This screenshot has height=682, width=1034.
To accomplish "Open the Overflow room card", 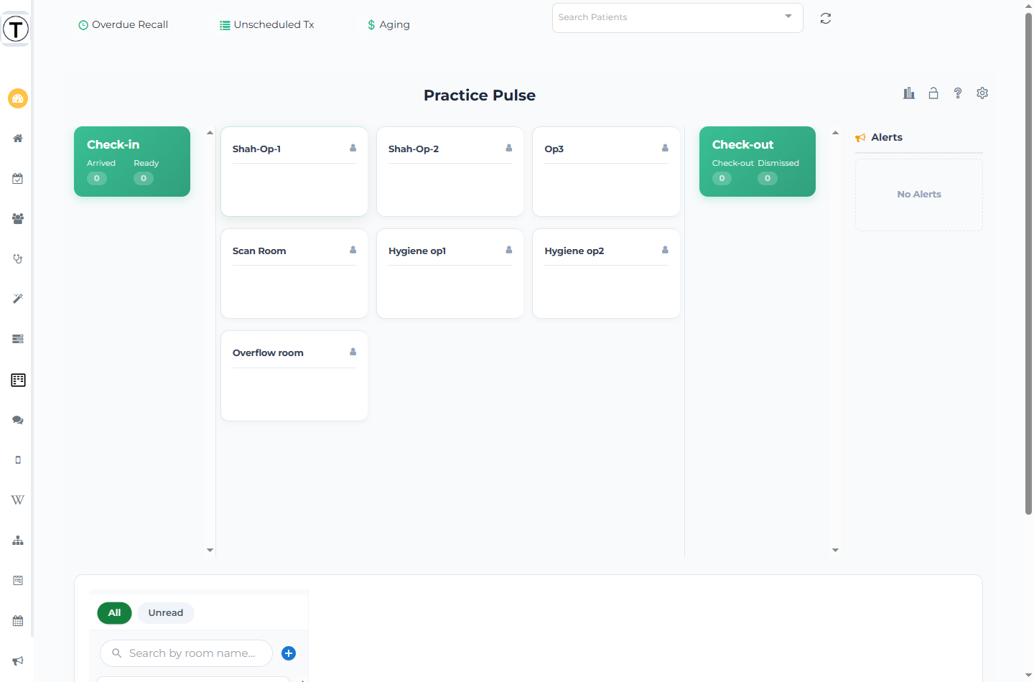I will (294, 375).
